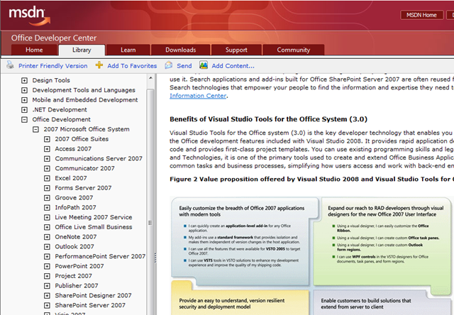The image size is (454, 315).
Task: Open the Community tab
Action: (293, 50)
